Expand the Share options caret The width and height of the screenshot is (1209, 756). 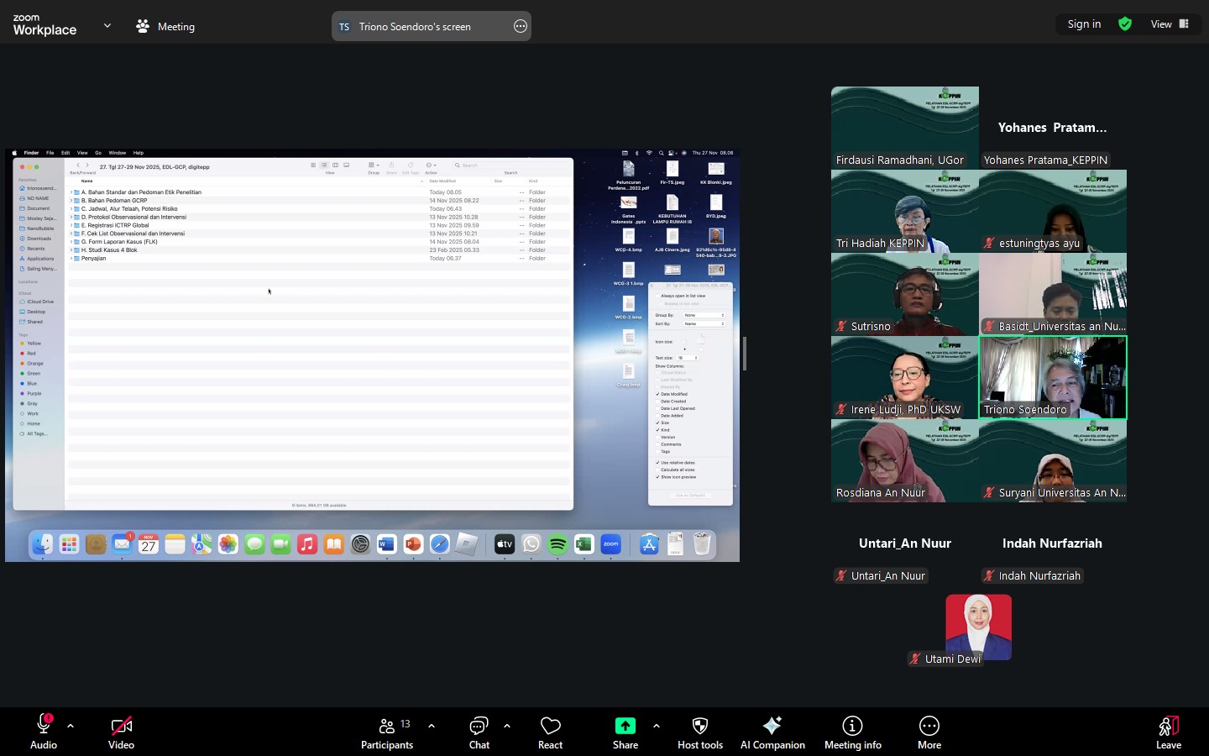(x=656, y=726)
